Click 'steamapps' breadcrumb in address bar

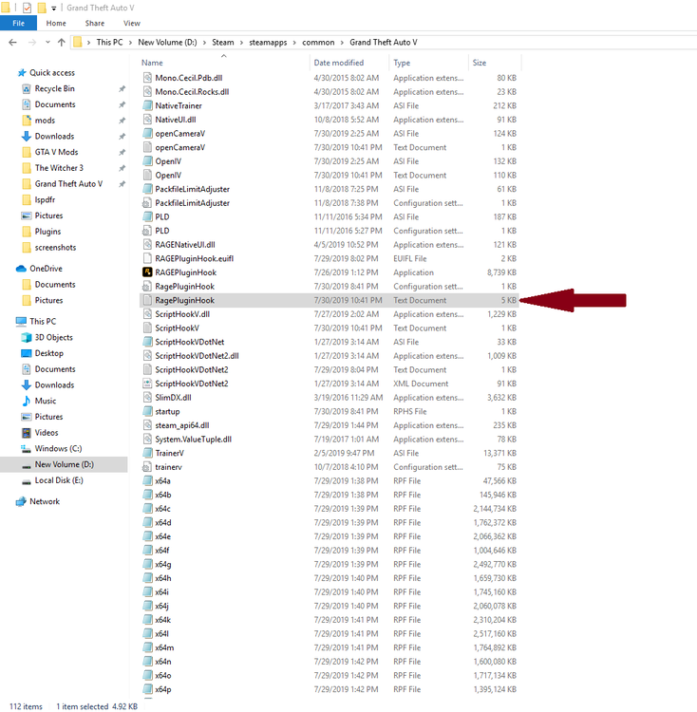pos(268,42)
